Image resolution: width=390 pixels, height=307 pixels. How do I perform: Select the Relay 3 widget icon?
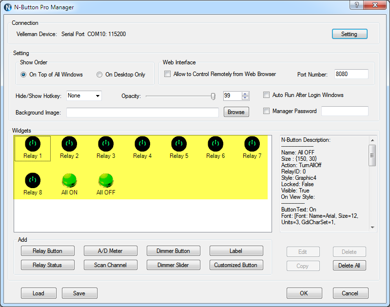[x=106, y=144]
